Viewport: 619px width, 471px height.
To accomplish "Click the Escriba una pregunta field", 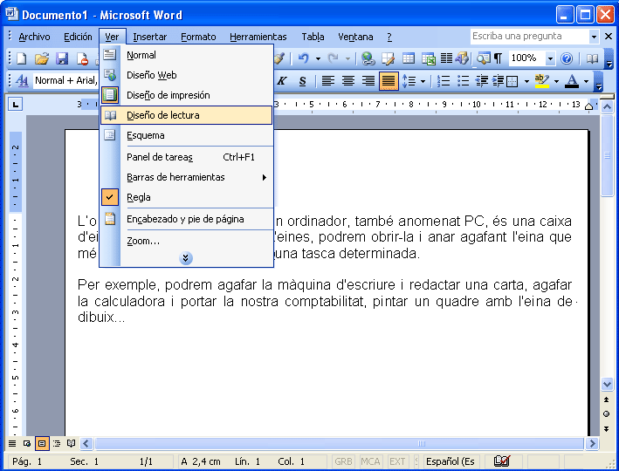I will [x=529, y=37].
